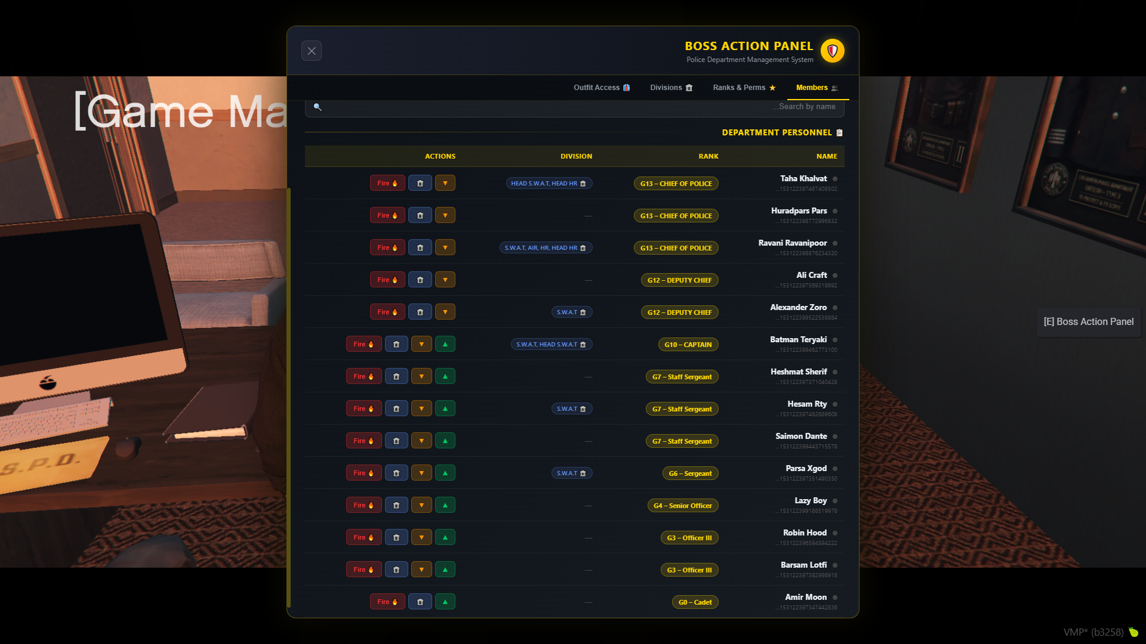Demote Alexander Zoro with the orange down arrow
The width and height of the screenshot is (1146, 644).
[x=445, y=312]
